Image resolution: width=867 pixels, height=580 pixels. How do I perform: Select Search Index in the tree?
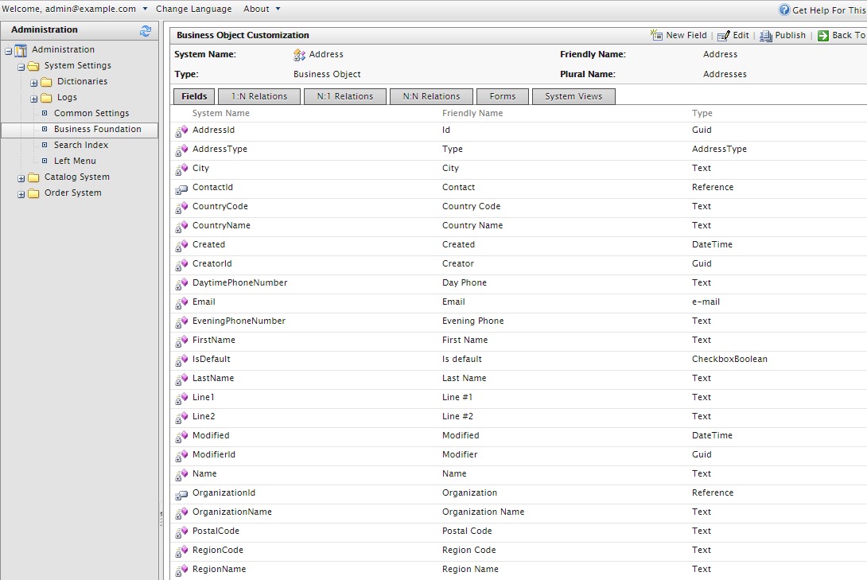point(81,145)
